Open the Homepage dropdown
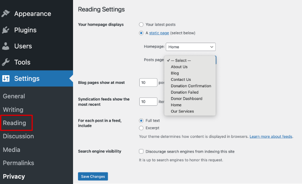The width and height of the screenshot is (302, 184). 190,47
